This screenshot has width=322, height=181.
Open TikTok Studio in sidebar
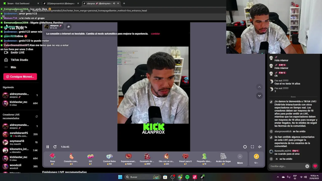[16, 60]
